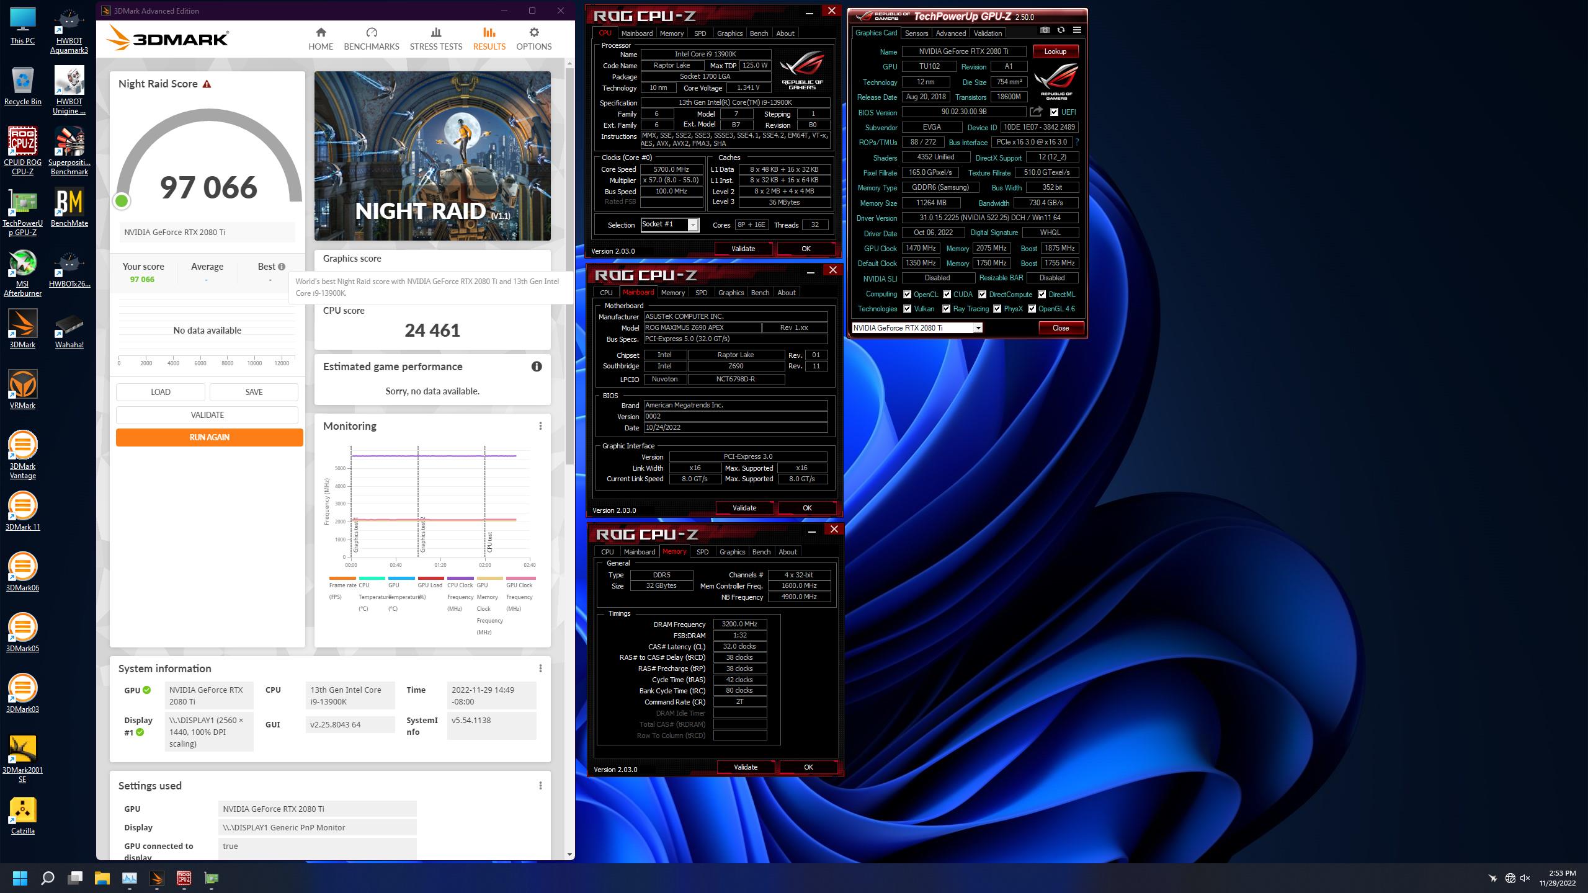The image size is (1588, 893).
Task: Click Night Raid benchmark thumbnail image
Action: pyautogui.click(x=432, y=156)
